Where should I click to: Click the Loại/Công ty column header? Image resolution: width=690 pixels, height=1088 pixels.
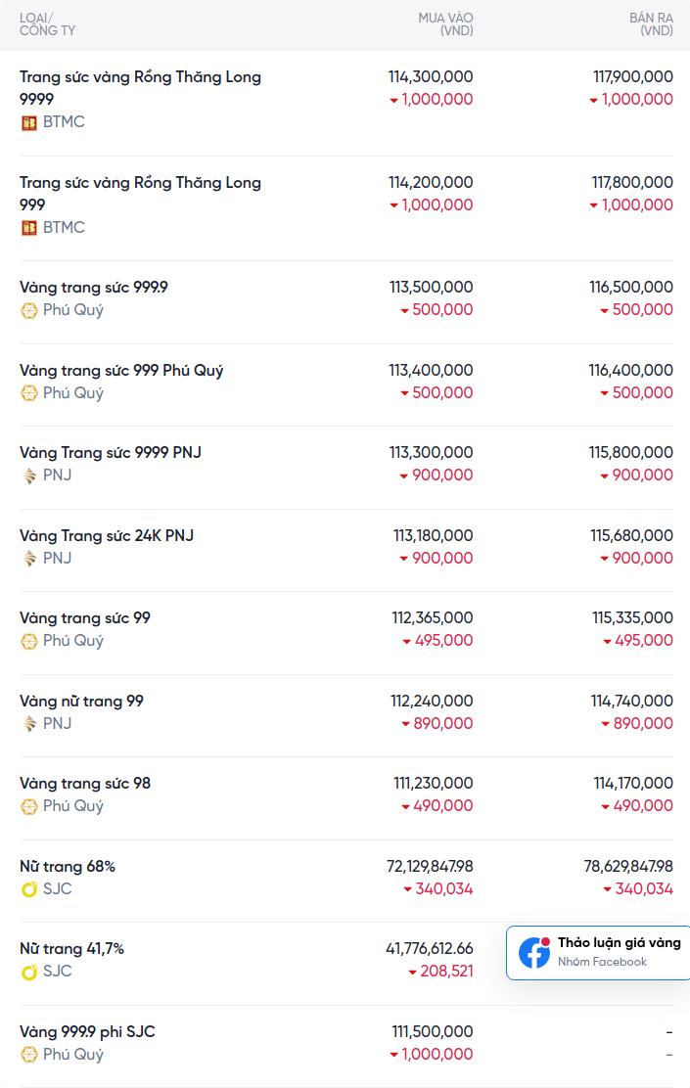coord(47,24)
